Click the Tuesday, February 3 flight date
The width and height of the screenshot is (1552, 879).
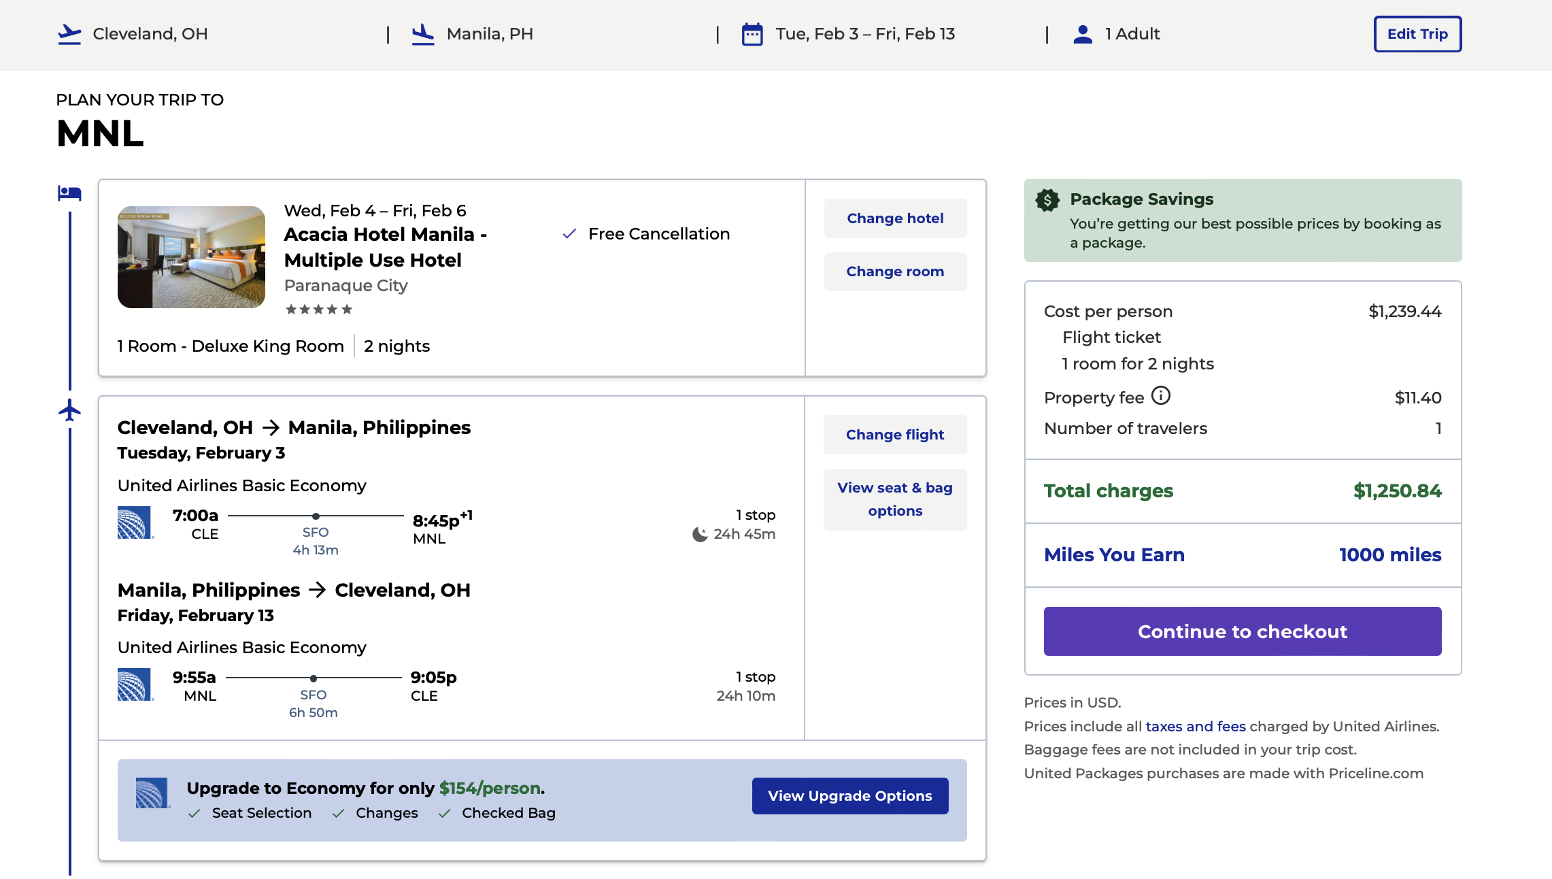coord(201,453)
